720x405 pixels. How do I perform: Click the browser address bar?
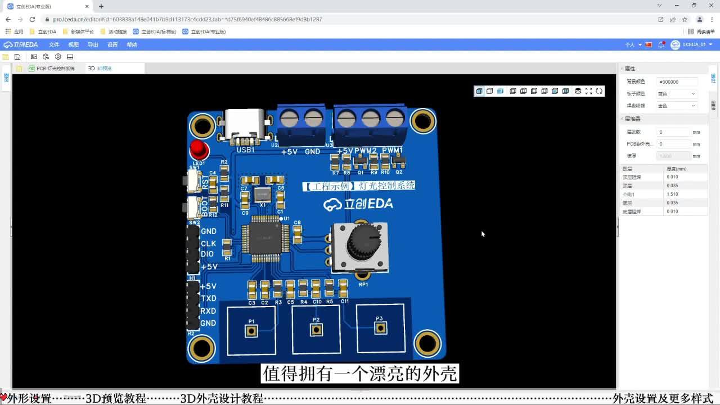pos(349,19)
